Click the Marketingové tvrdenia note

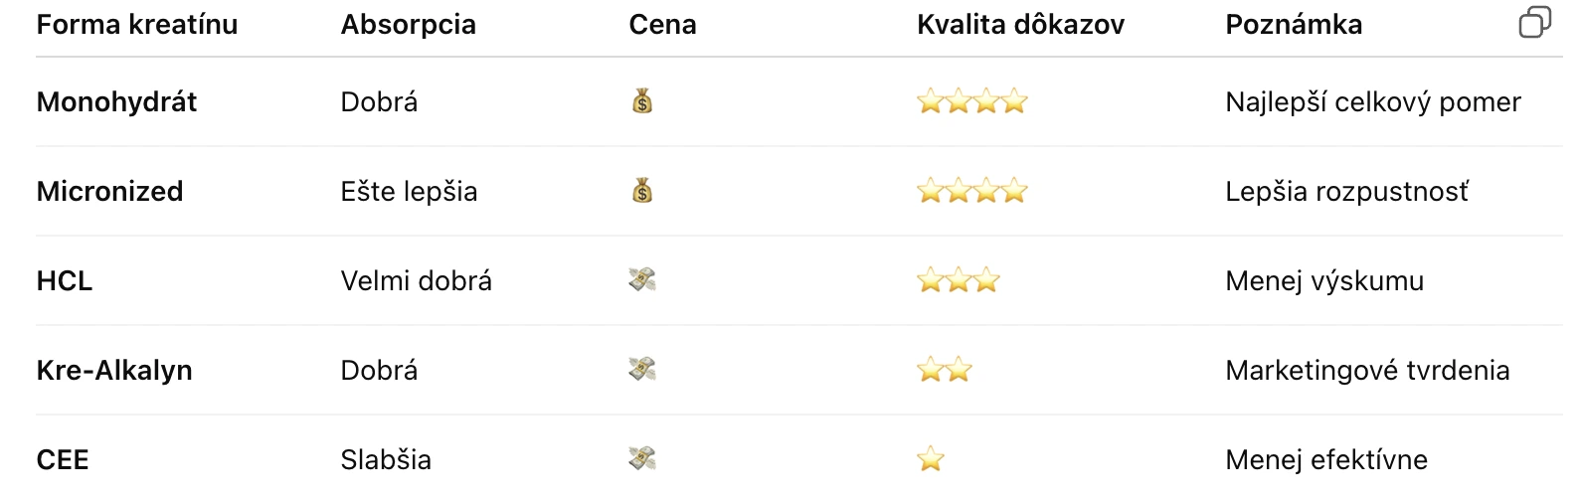[1367, 370]
